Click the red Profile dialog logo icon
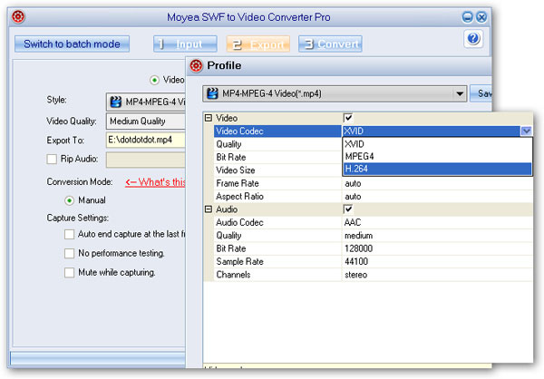The height and width of the screenshot is (379, 544). 196,65
